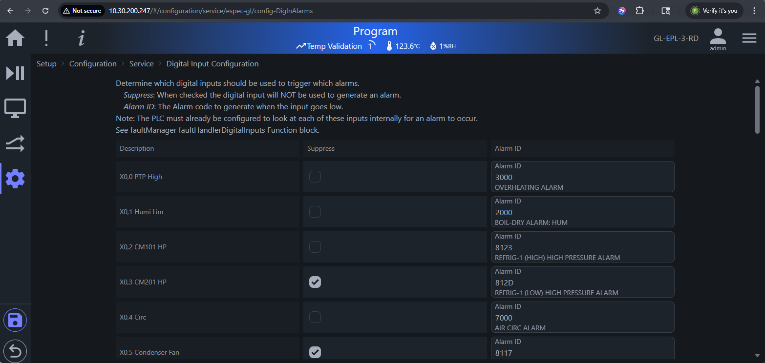Screen dimensions: 765x363
Task: Open the program arrows sidebar icon
Action: pos(15,143)
